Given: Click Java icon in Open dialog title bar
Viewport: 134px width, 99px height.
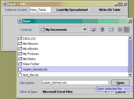Looking at the screenshot, I should click(x=20, y=21).
